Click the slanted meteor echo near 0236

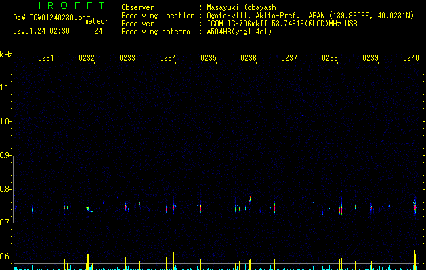[250, 200]
